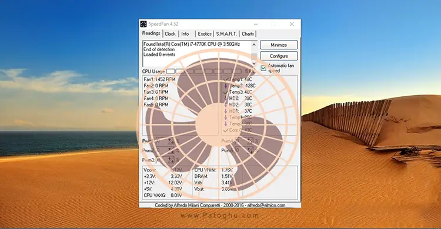Click the log box scroll-up arrow
This screenshot has width=441, height=229.
[254, 45]
